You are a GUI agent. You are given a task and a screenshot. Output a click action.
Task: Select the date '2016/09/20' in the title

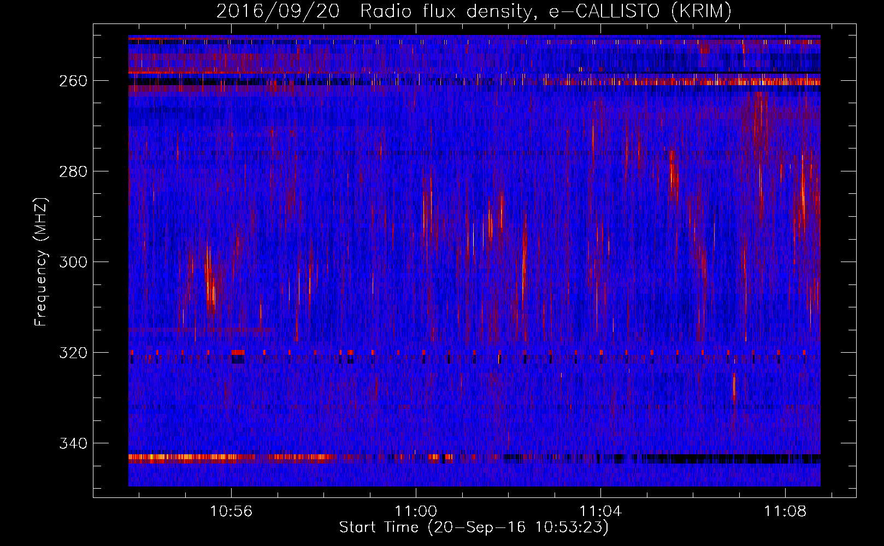pos(278,11)
